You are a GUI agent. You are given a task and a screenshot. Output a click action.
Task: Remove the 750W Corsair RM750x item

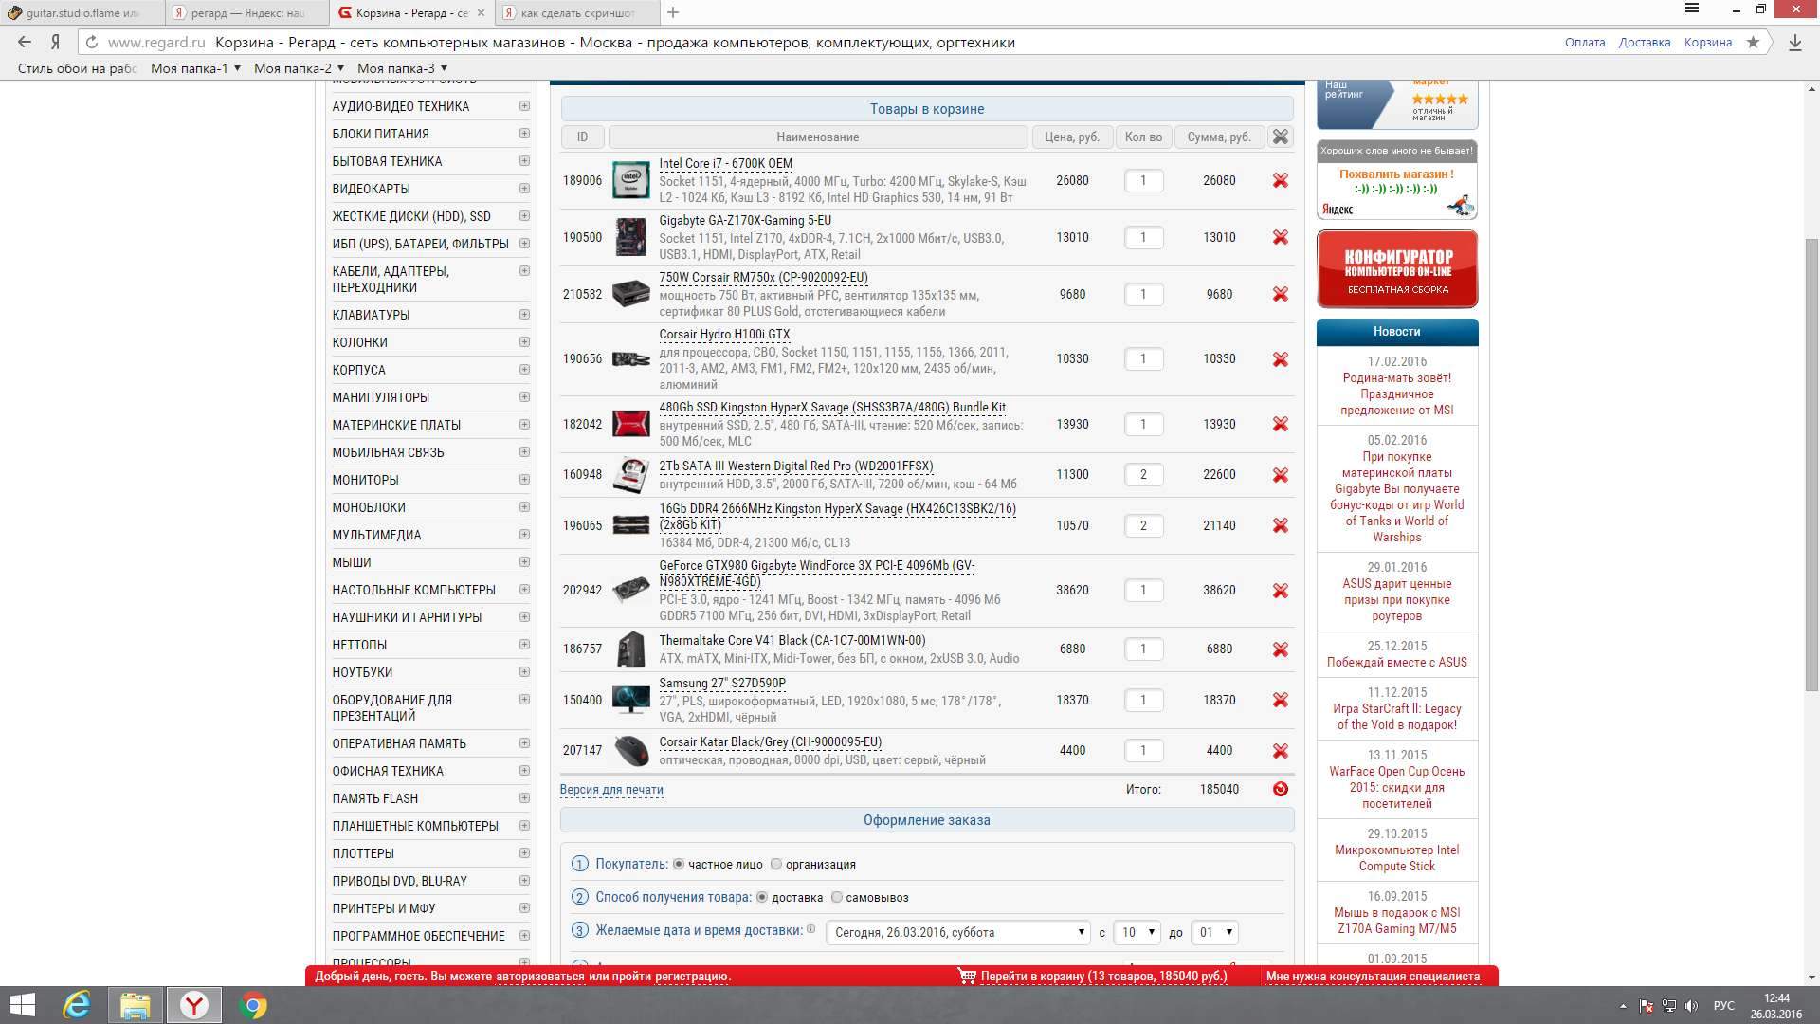(1280, 294)
